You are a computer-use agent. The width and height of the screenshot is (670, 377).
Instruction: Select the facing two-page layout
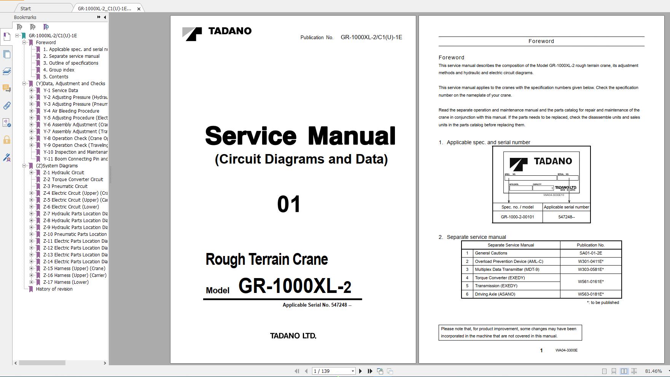click(624, 371)
